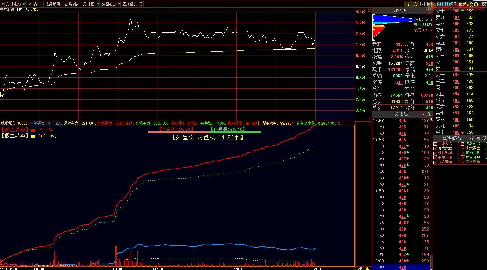
Task: Click the 14:57 trade row with 137
Action: tap(401, 121)
